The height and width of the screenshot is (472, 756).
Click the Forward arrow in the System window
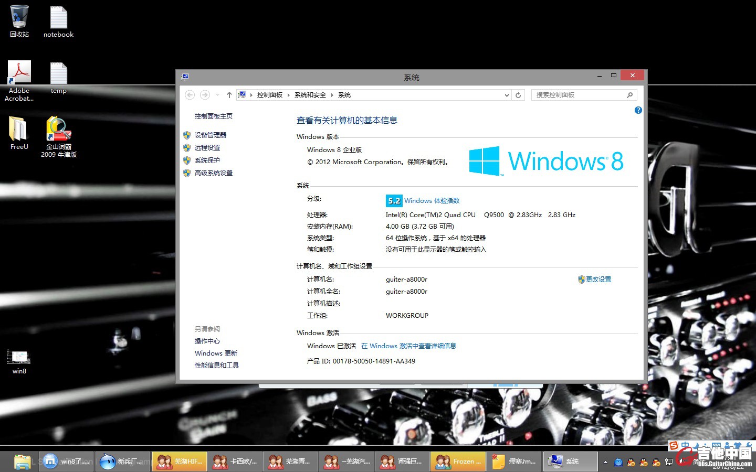[205, 95]
